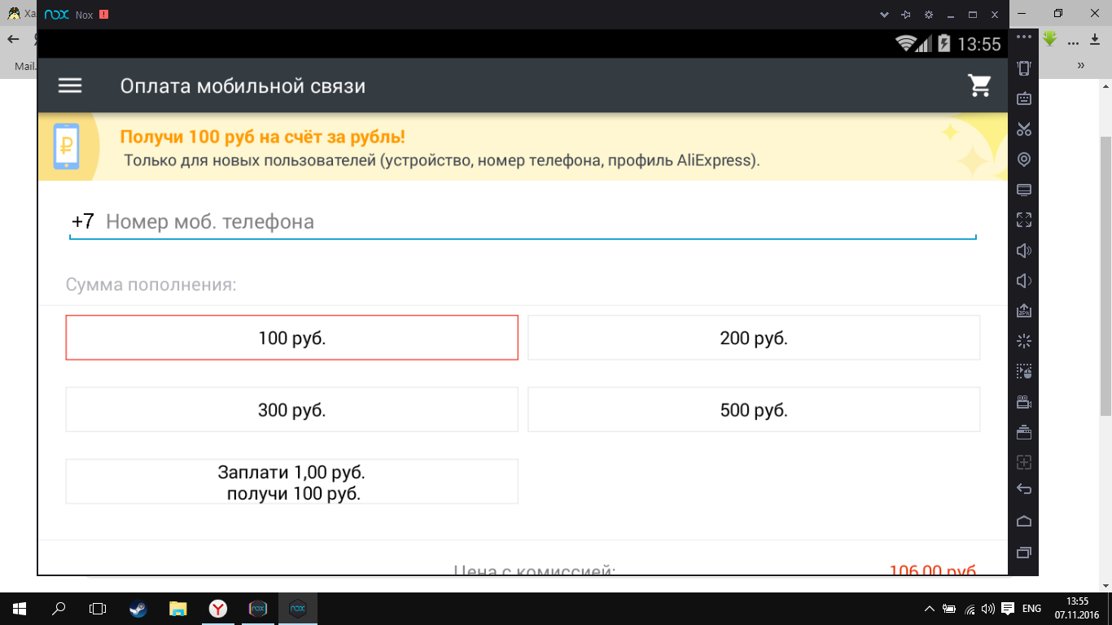Expand system tray hidden icons
The height and width of the screenshot is (625, 1112).
[x=930, y=609]
